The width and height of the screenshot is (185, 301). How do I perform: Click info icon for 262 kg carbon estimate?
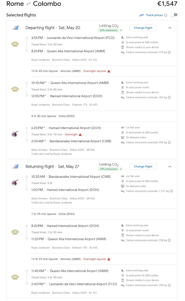(x=169, y=98)
